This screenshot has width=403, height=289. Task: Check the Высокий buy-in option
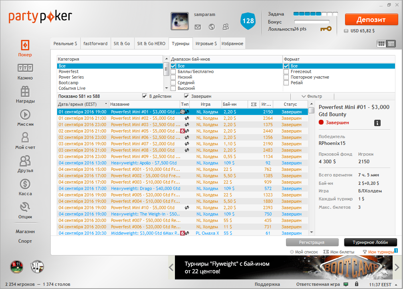click(173, 89)
